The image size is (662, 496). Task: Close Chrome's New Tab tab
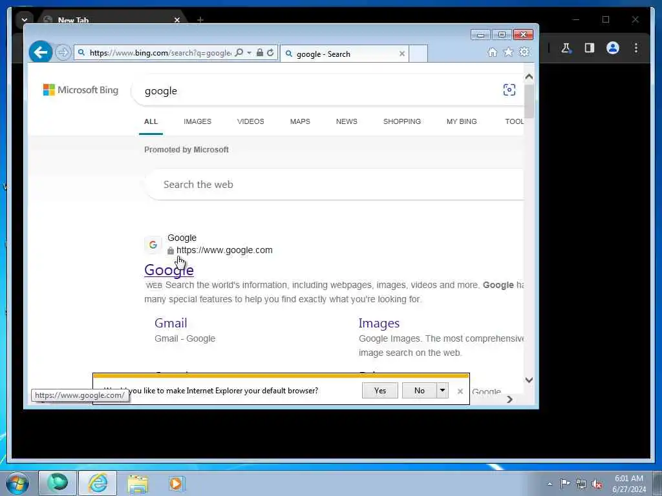click(177, 20)
